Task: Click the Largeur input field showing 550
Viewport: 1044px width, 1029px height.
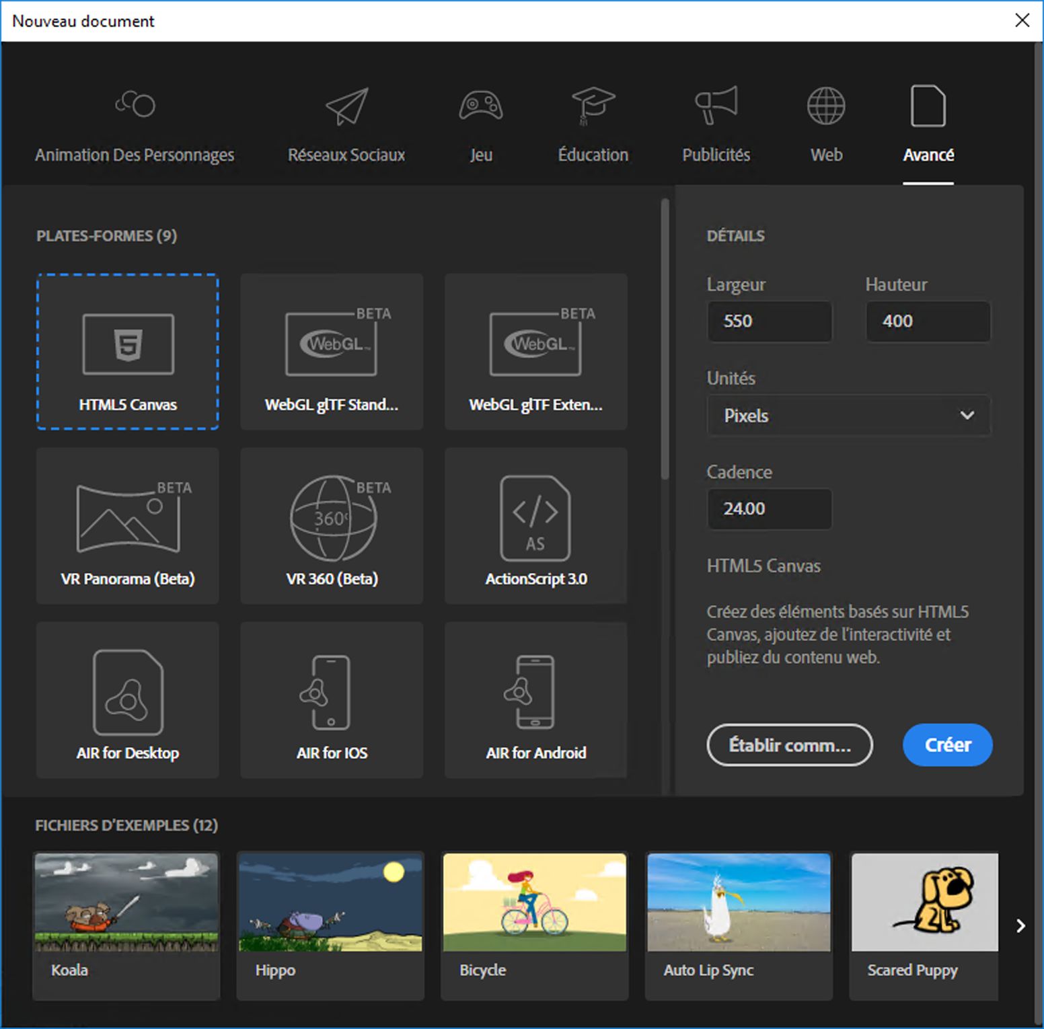Action: tap(770, 321)
